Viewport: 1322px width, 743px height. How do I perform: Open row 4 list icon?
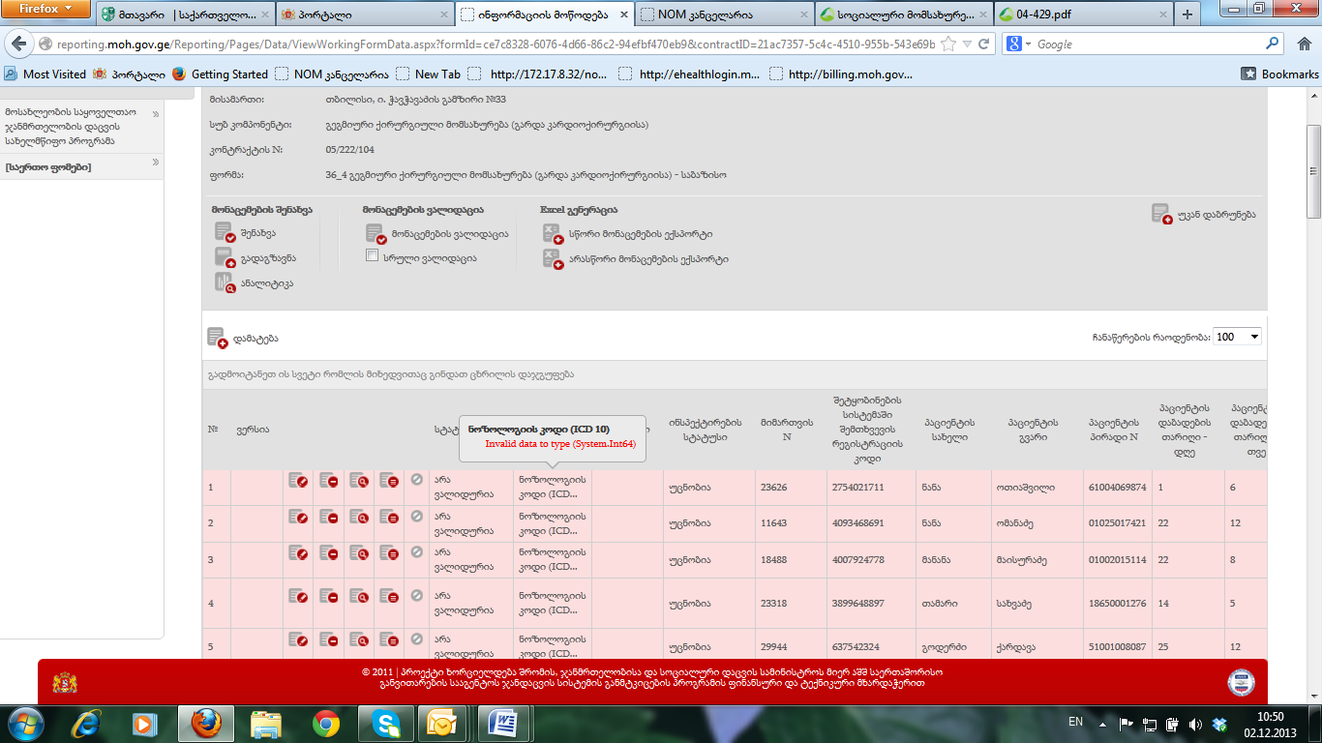388,597
